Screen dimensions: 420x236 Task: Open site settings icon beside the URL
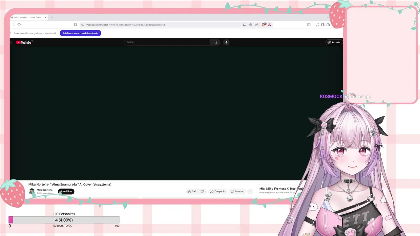tap(82, 25)
